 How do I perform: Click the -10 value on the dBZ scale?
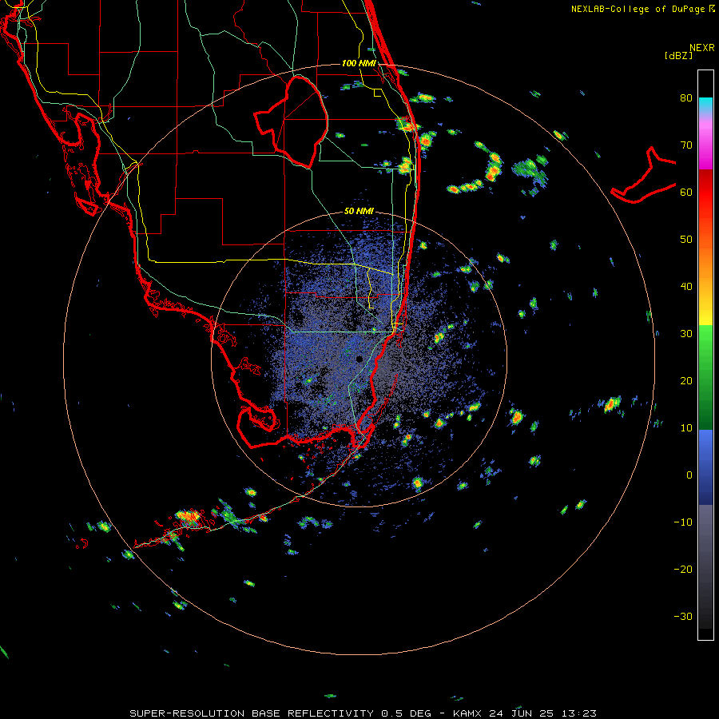pos(683,522)
